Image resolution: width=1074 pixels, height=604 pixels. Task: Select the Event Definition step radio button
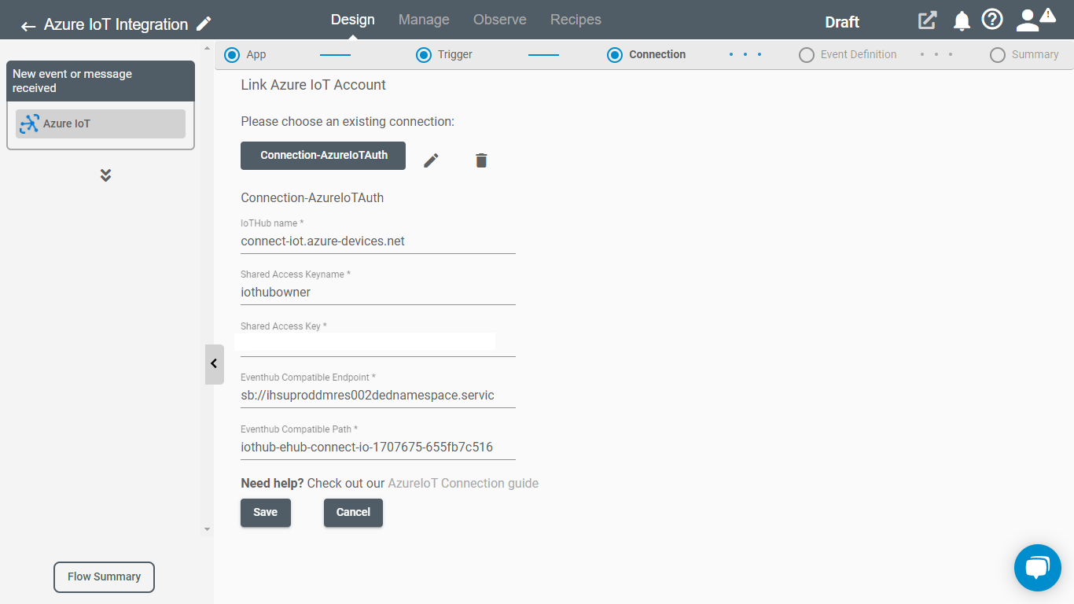[806, 55]
